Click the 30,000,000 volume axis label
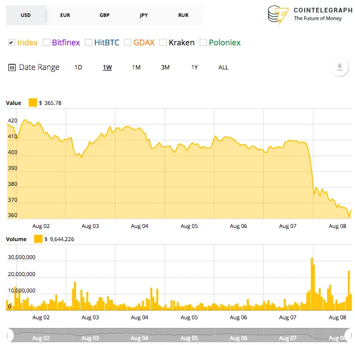Viewport: 355px width, 345px height. click(x=21, y=257)
